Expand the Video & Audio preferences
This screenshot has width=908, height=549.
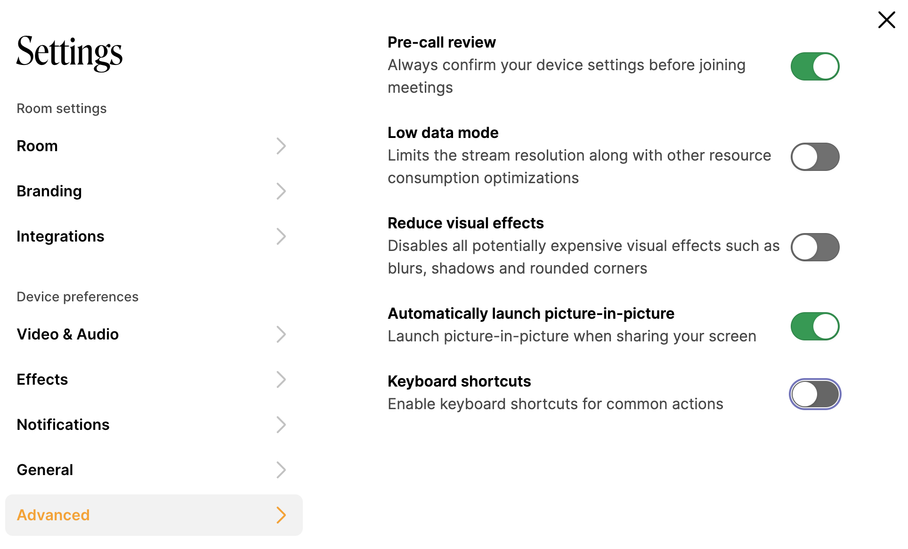[x=281, y=334]
